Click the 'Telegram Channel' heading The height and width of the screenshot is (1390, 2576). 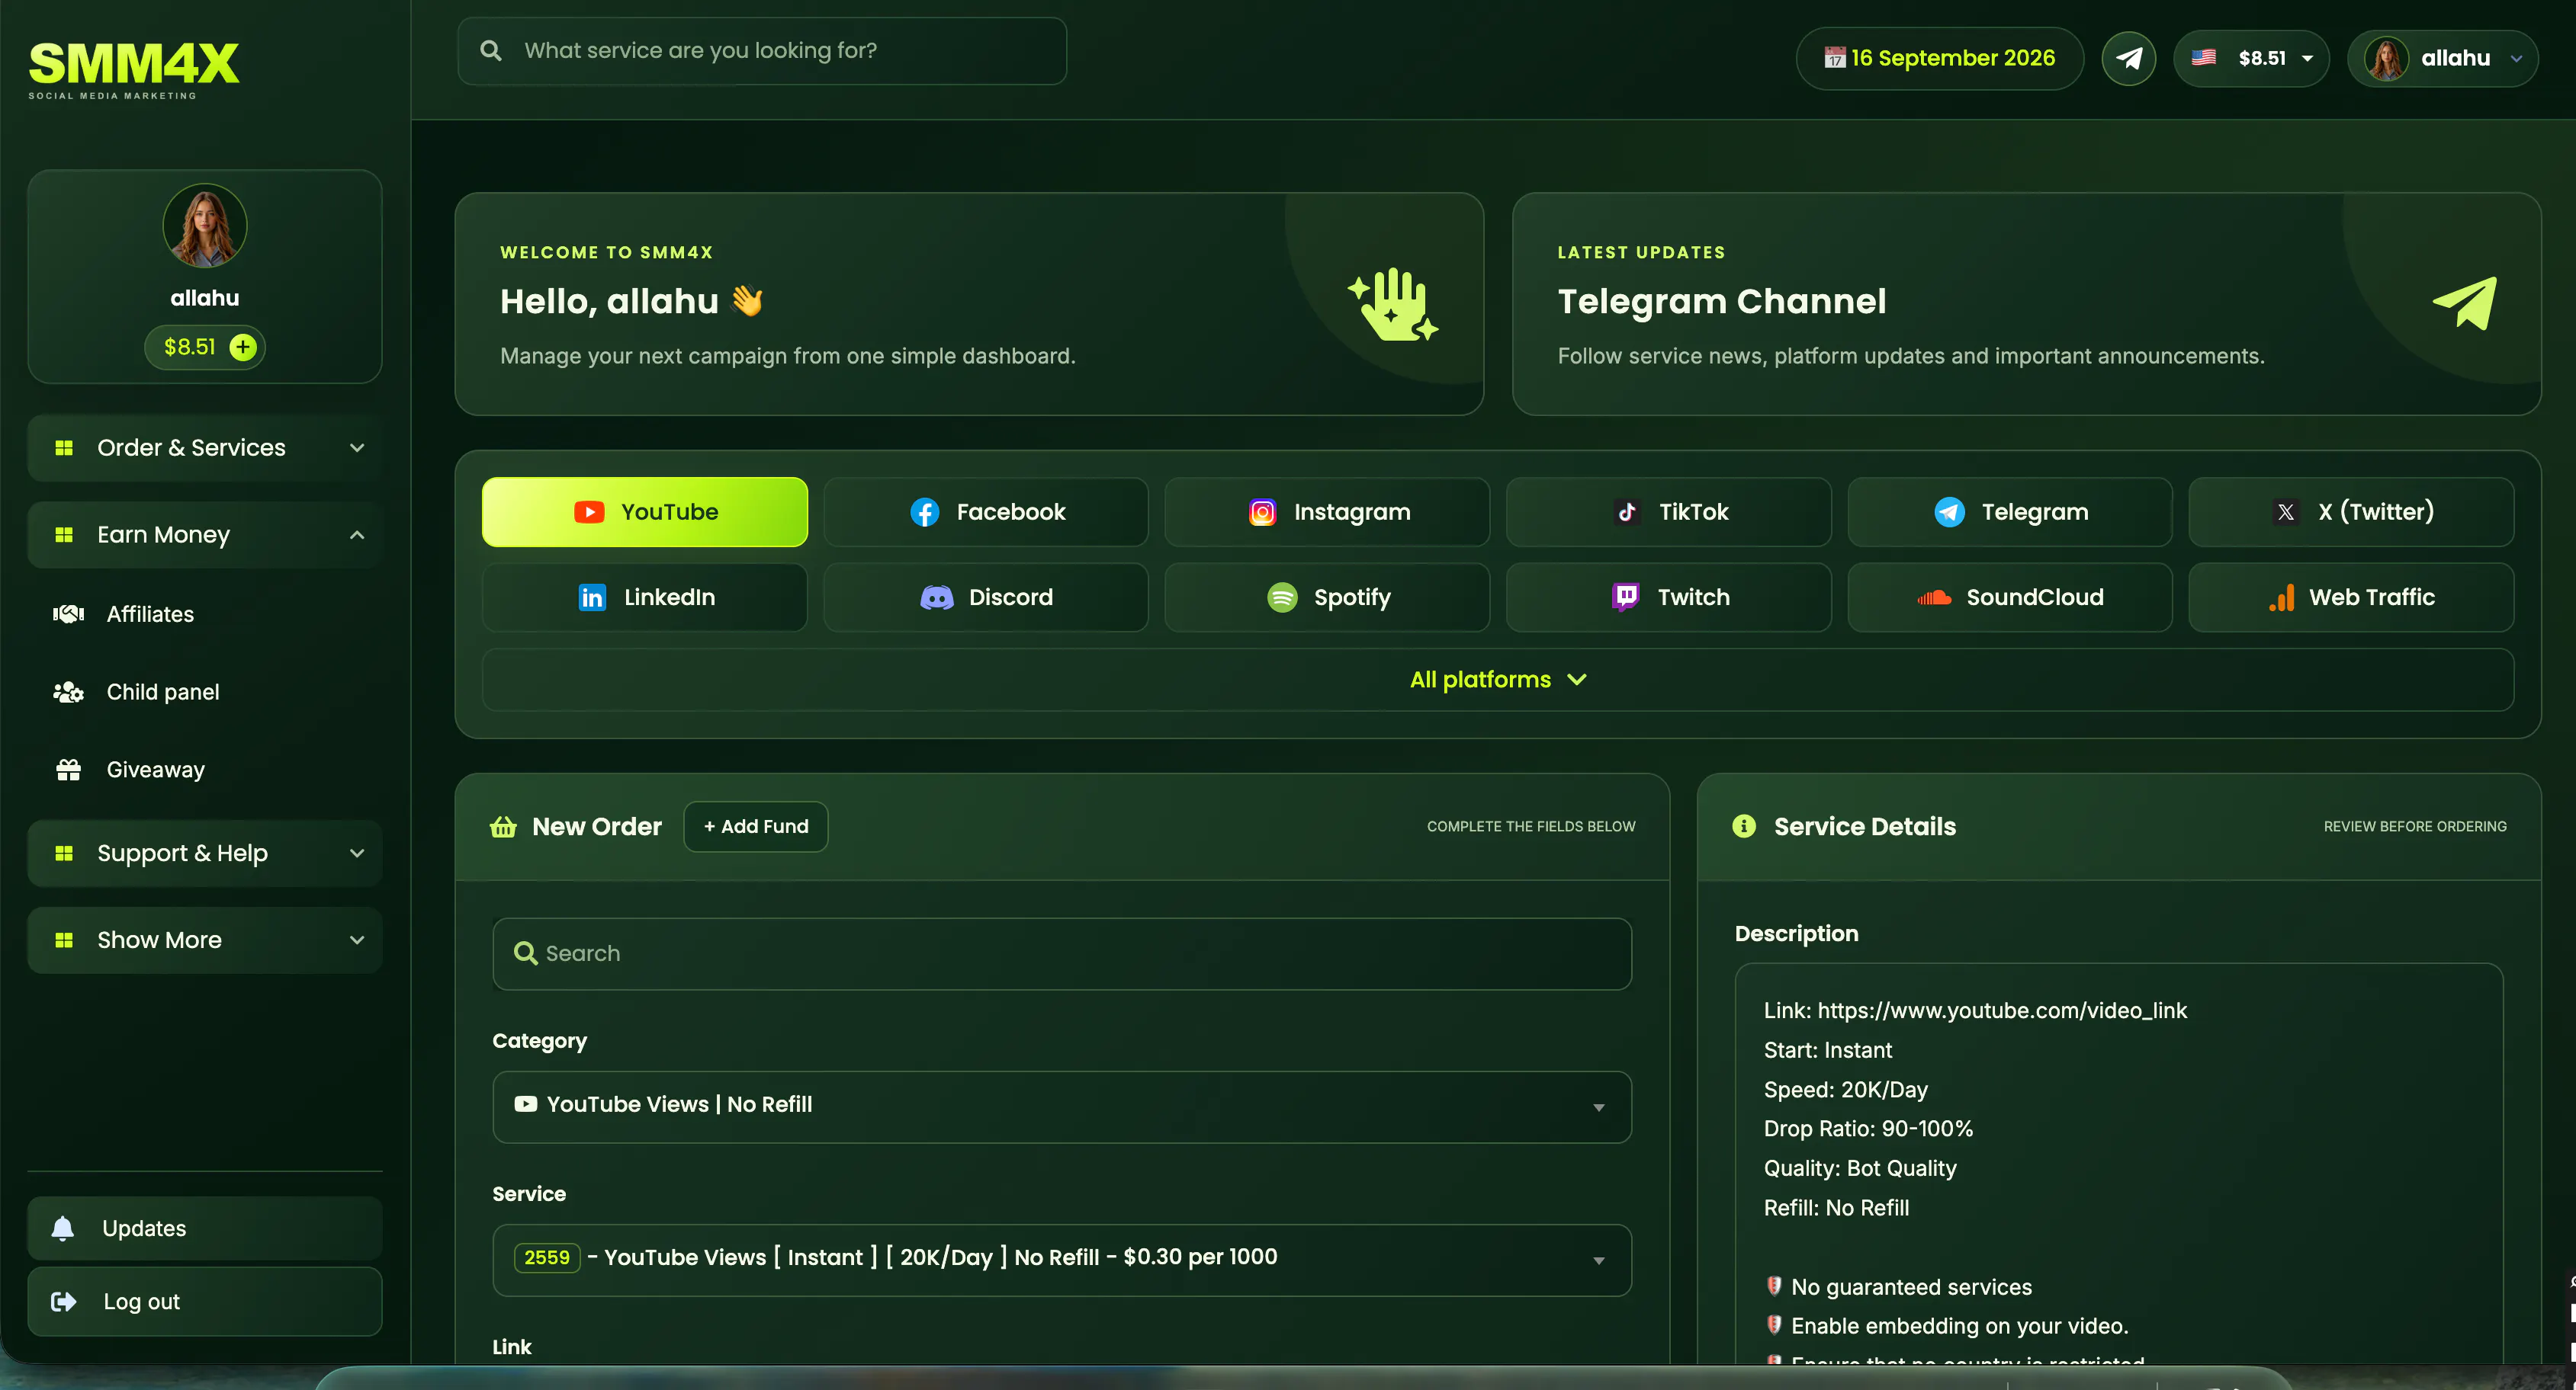pos(1722,301)
